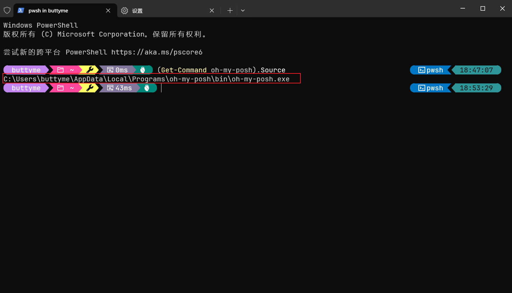Screen dimensions: 512x293
Task: Click the Get-Command text in the first prompt
Action: click(184, 70)
